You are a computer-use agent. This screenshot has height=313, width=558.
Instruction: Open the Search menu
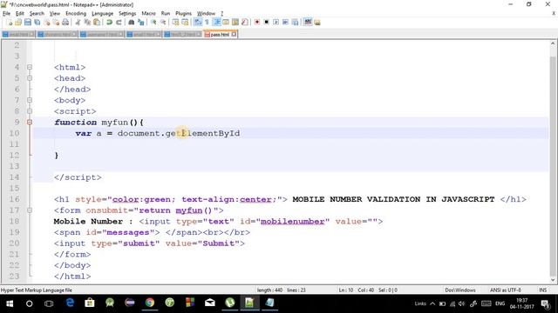coord(37,14)
